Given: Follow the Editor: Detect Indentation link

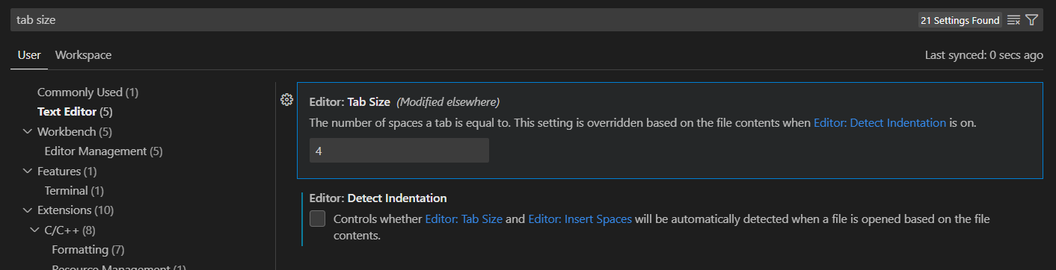Looking at the screenshot, I should 880,122.
